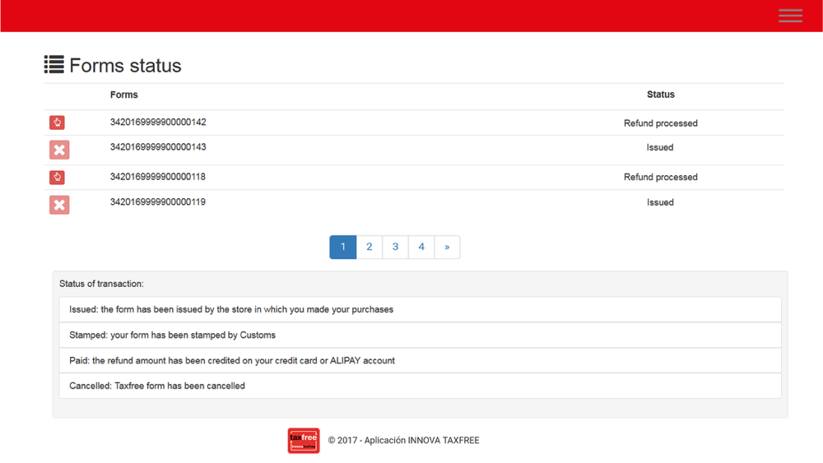Click Refund processed status of form ending 142
The width and height of the screenshot is (823, 463).
(x=660, y=123)
